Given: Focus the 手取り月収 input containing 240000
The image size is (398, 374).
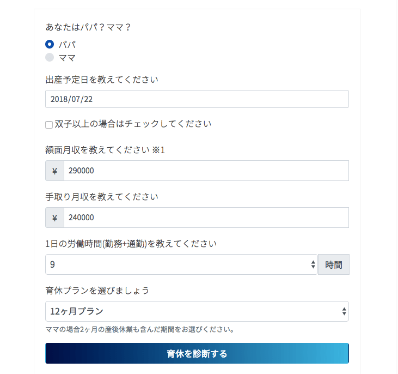Looking at the screenshot, I should click(206, 218).
